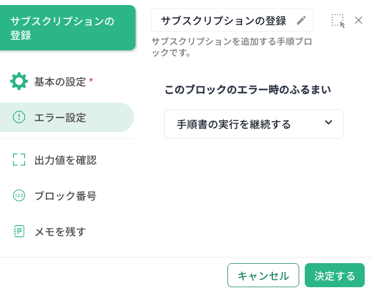Open 出力値を確認 section
The height and width of the screenshot is (290, 372).
[67, 160]
